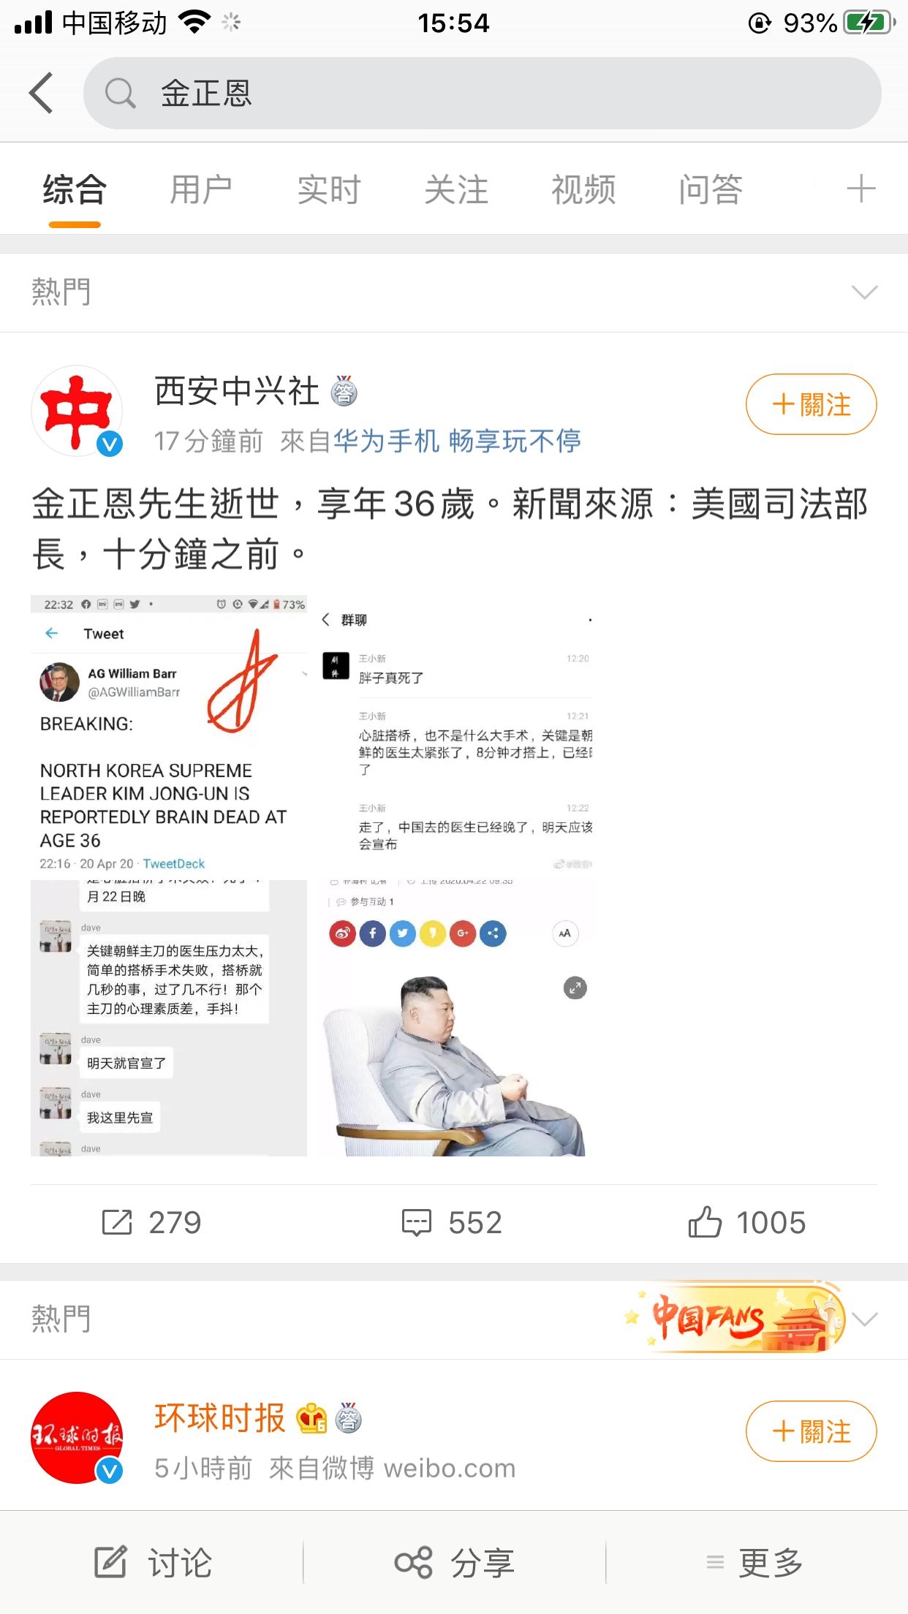
Task: Follow 环球时报 with +關注 button
Action: pos(811,1431)
